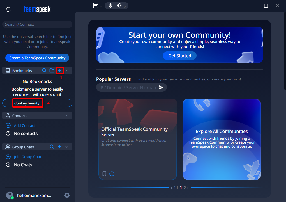Collapse the Bookmarks section
The height and width of the screenshot is (202, 286).
tap(66, 70)
